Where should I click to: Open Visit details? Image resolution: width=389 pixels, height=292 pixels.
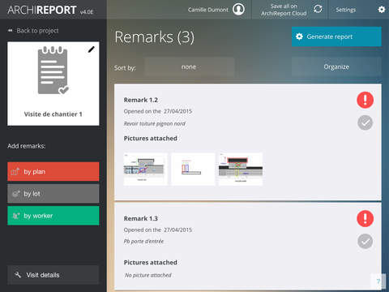pos(53,275)
